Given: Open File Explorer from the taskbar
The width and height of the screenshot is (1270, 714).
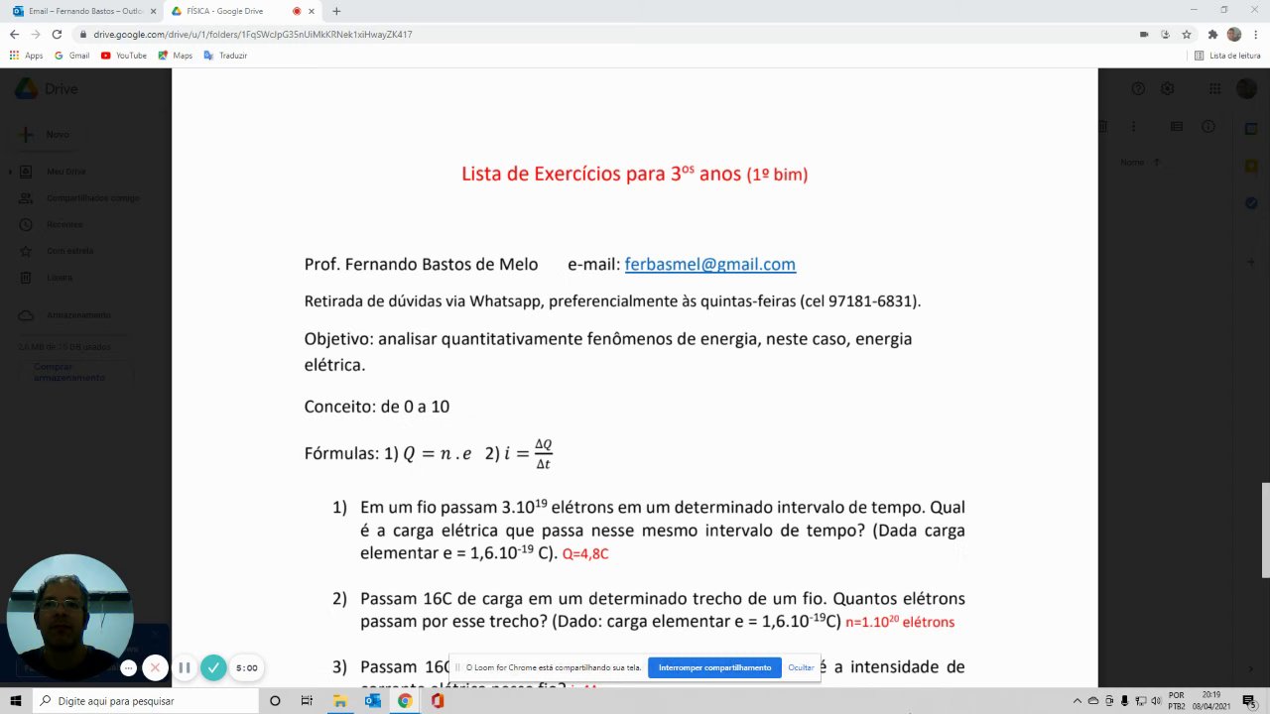Looking at the screenshot, I should click(340, 700).
